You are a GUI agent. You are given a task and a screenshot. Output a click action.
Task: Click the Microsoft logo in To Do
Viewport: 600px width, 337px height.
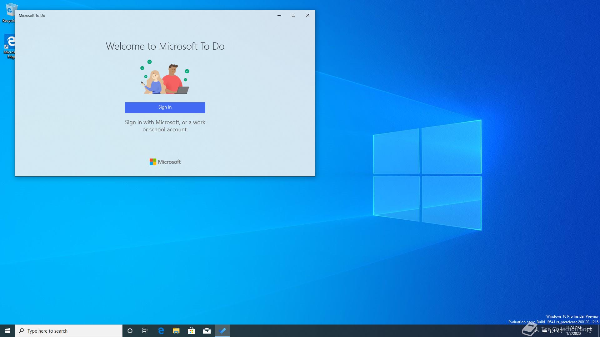pyautogui.click(x=165, y=162)
